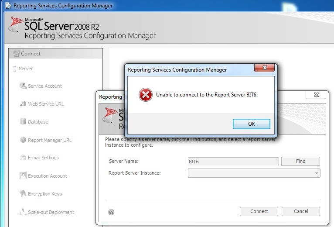Click the Find button

[x=300, y=161]
